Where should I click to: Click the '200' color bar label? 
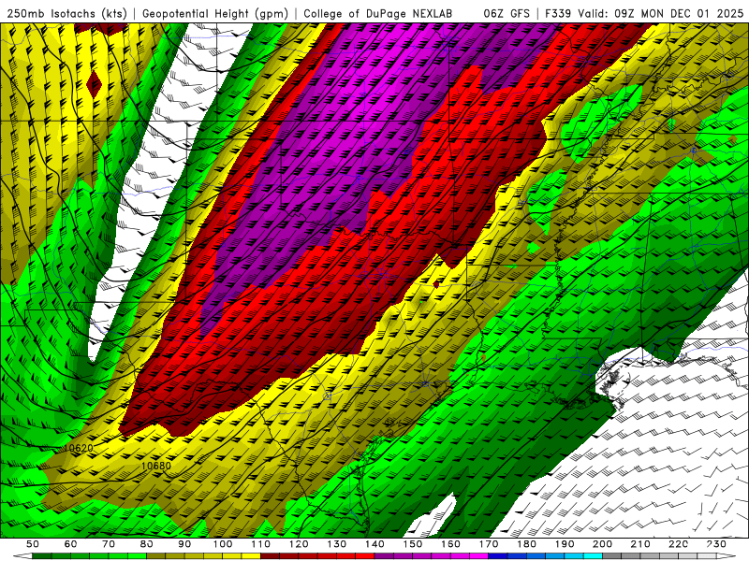click(x=602, y=544)
